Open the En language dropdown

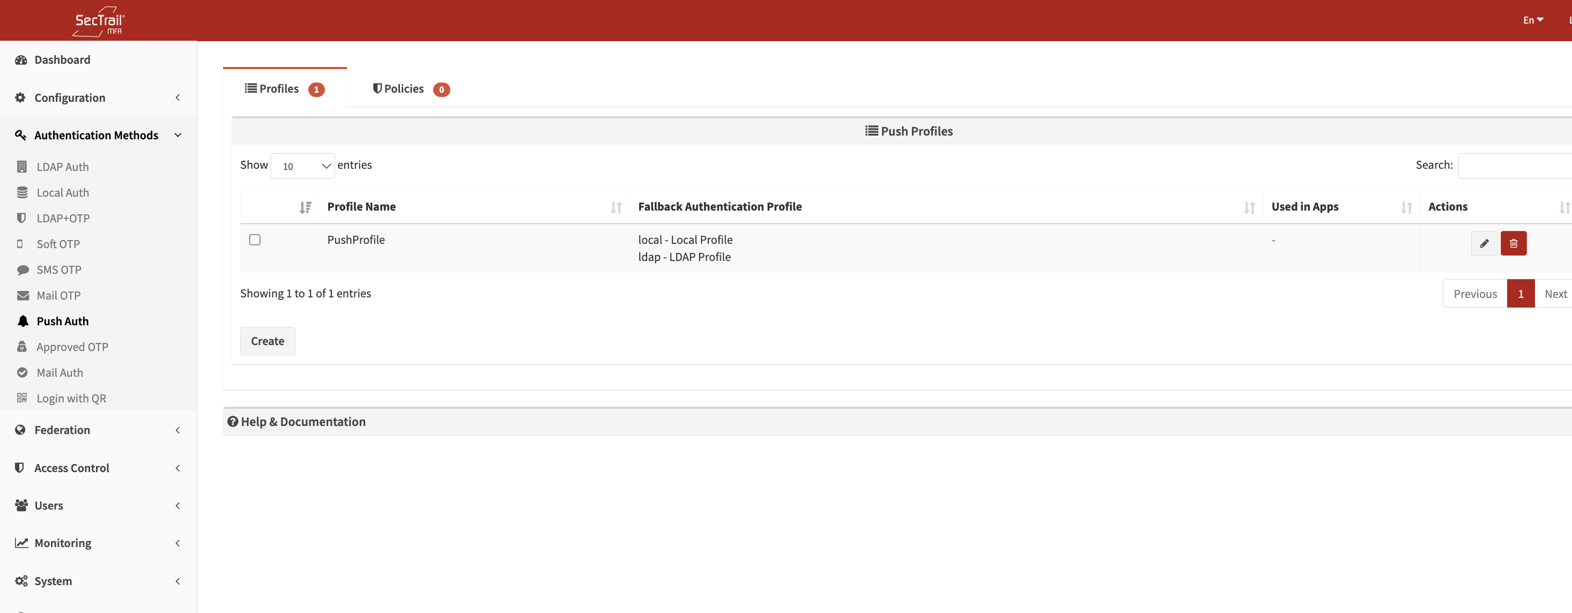click(x=1532, y=20)
